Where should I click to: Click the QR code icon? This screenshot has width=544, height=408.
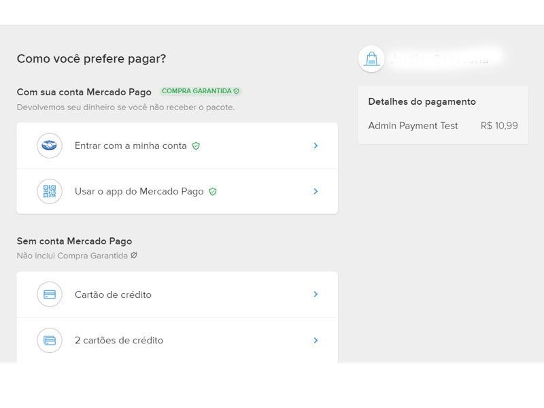(50, 192)
